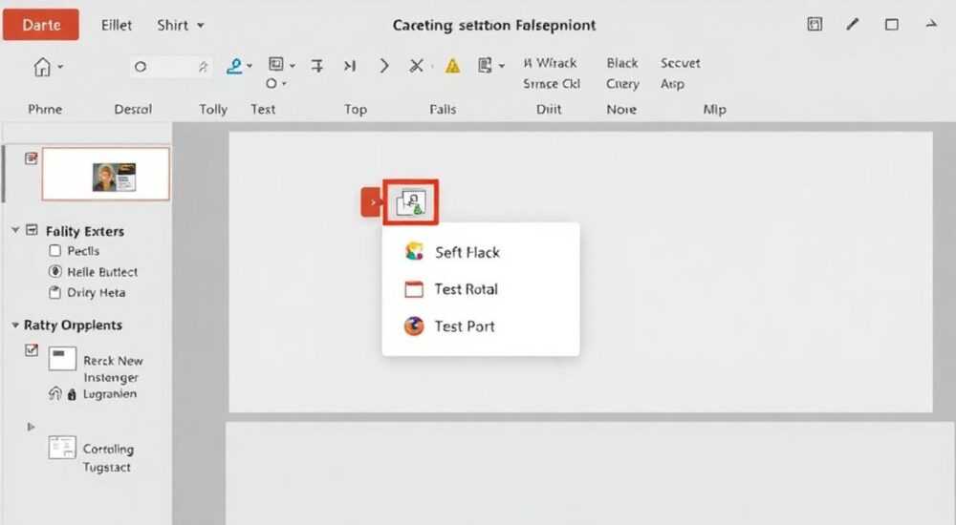
Task: Click the strikethrough T text icon
Action: click(x=317, y=66)
